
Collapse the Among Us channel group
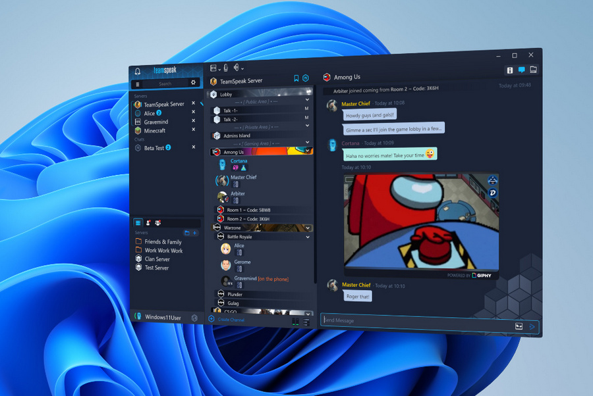(x=308, y=151)
